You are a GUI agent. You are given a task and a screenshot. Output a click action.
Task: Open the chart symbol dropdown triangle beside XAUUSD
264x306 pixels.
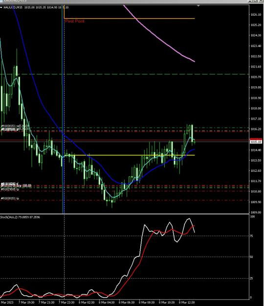1,7
